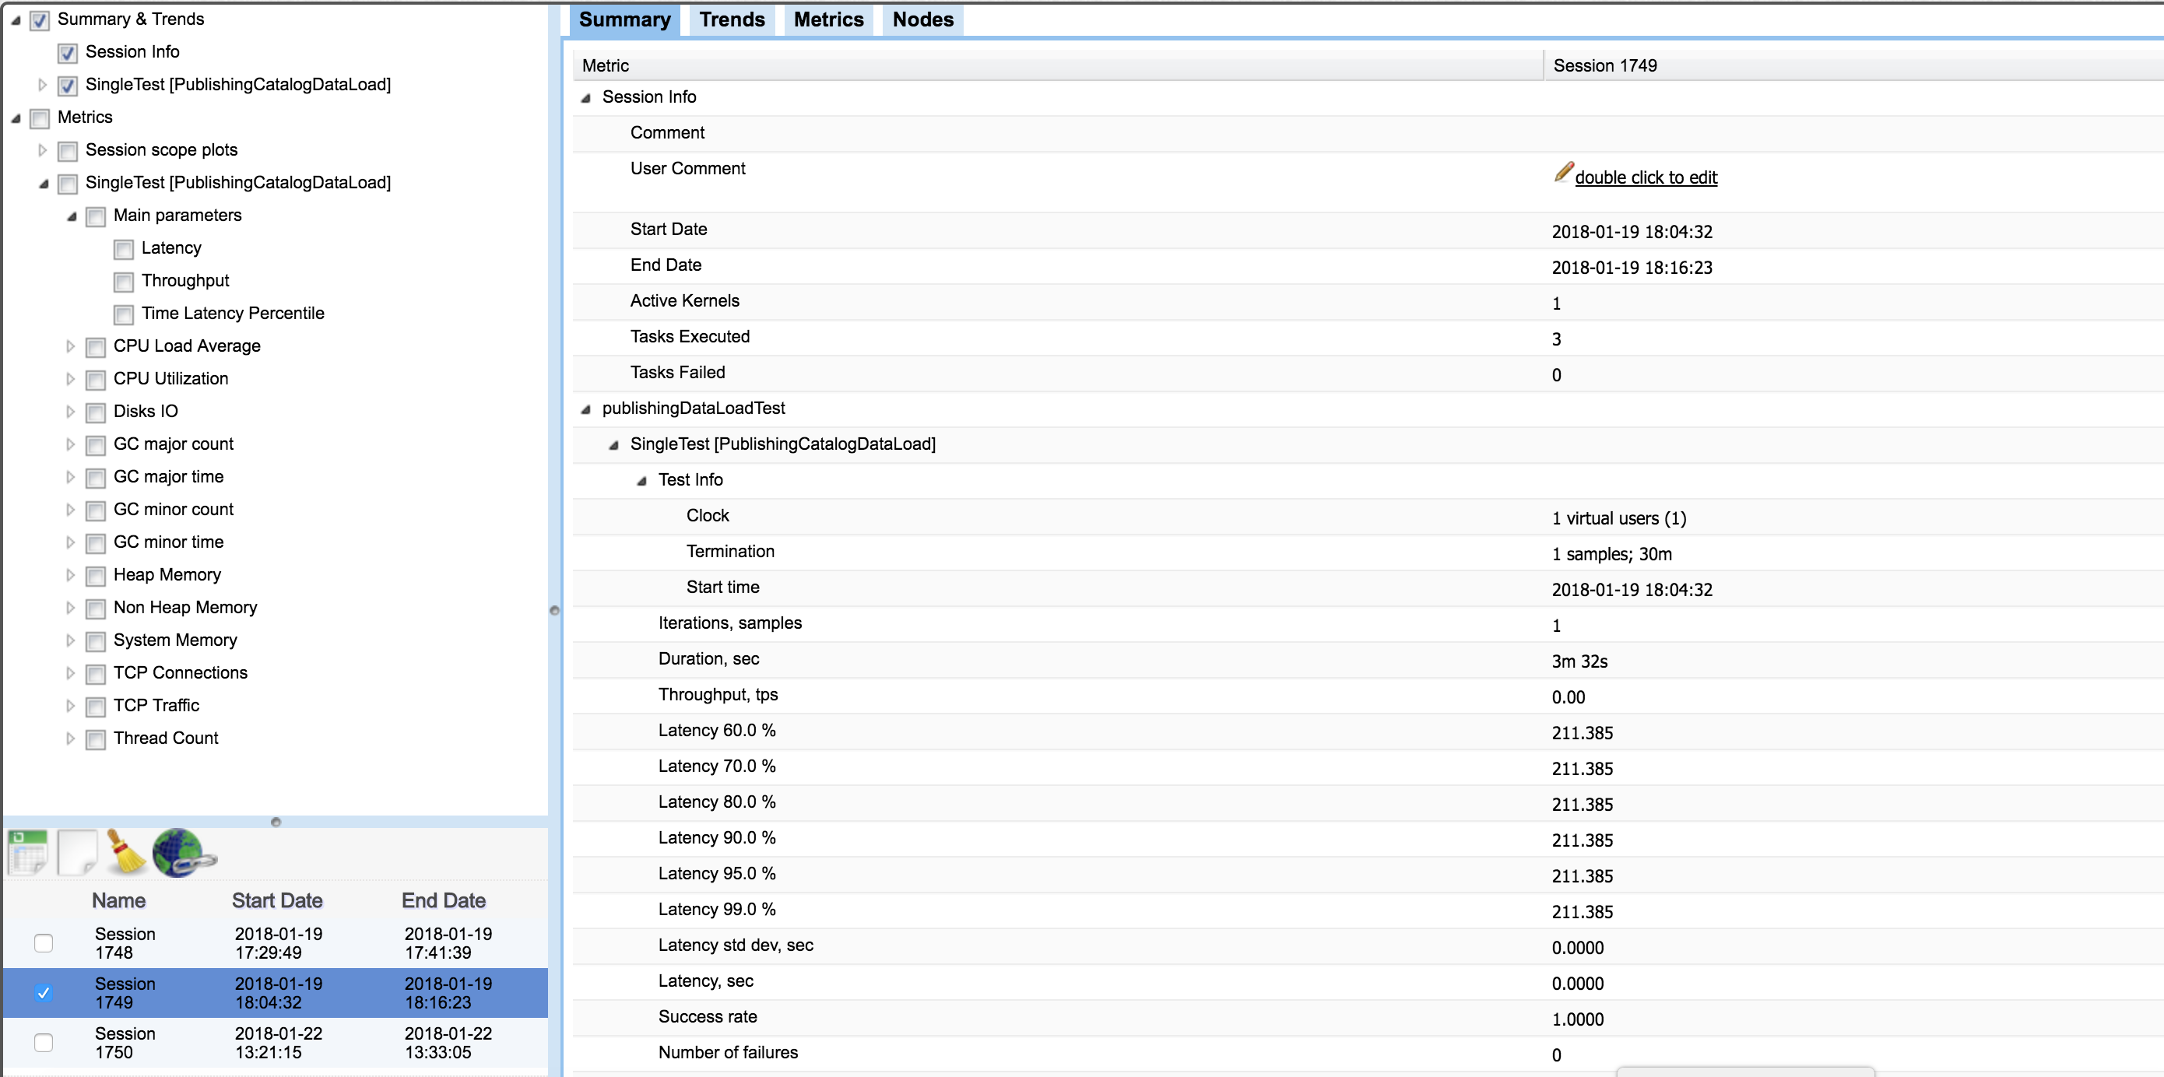Click the Duration value 3m 32s
The image size is (2164, 1077).
coord(1579,662)
